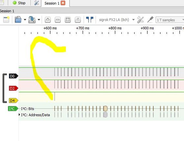Screen dimensions: 184x141
Task: Click the new session icon
Action: point(6,19)
